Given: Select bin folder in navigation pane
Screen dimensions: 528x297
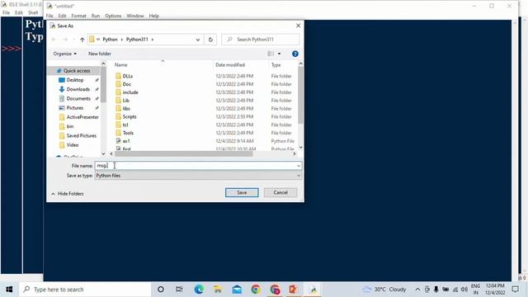Looking at the screenshot, I should 69,126.
